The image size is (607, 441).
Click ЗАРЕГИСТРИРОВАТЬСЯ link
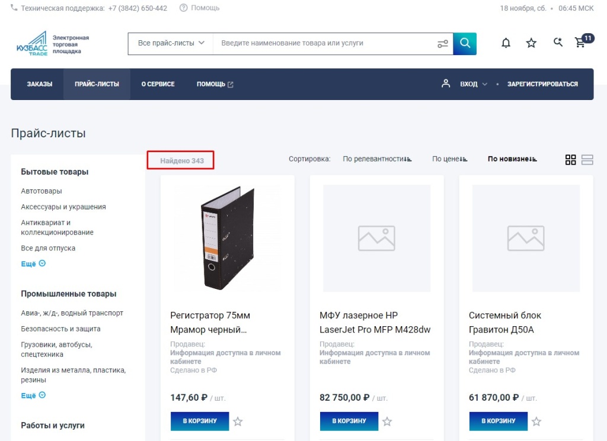(542, 84)
